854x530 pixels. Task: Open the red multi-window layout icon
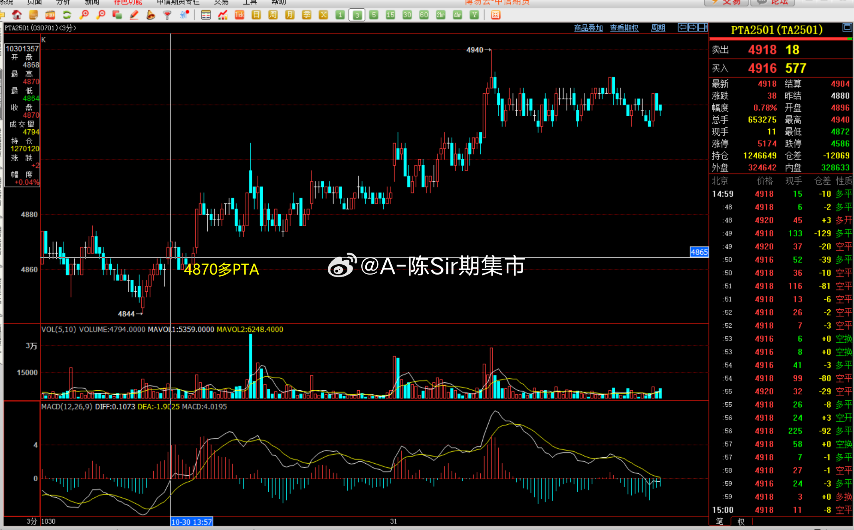[x=495, y=15]
